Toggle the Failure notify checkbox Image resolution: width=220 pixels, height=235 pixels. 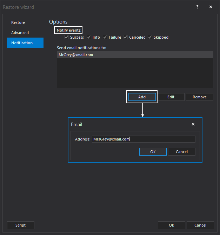pyautogui.click(x=105, y=37)
